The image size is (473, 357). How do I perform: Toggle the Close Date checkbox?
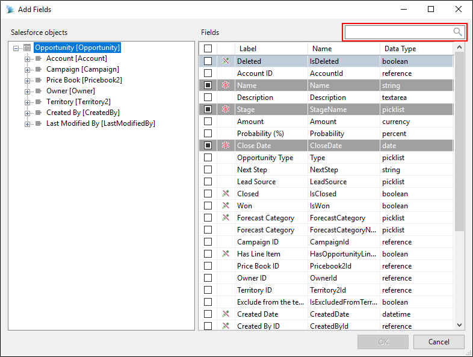tap(208, 146)
